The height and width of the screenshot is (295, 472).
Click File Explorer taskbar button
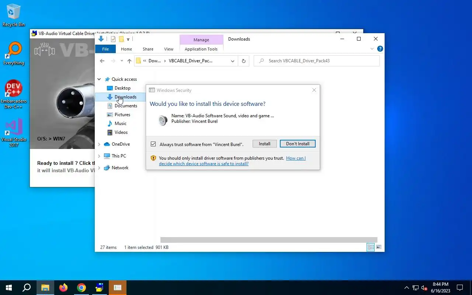pyautogui.click(x=45, y=288)
